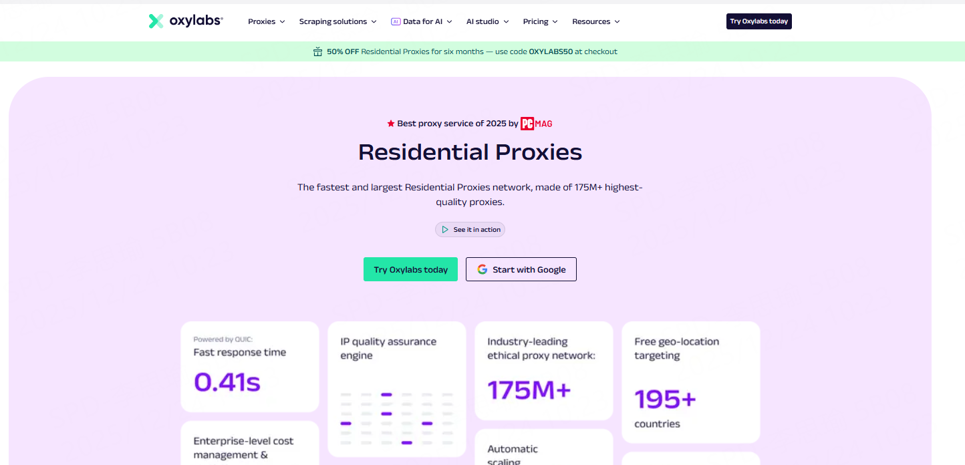Open the AI studio menu
965x465 pixels.
click(x=487, y=21)
